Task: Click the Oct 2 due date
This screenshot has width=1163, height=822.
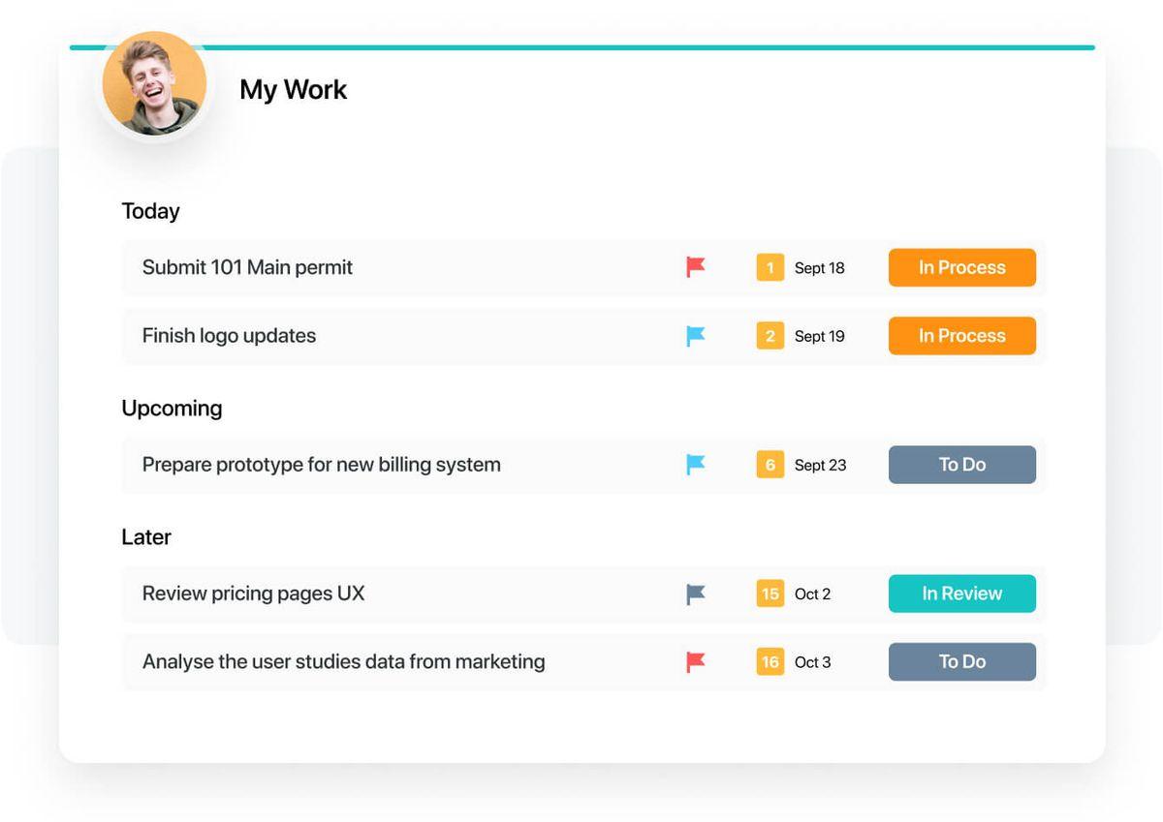Action: [813, 594]
